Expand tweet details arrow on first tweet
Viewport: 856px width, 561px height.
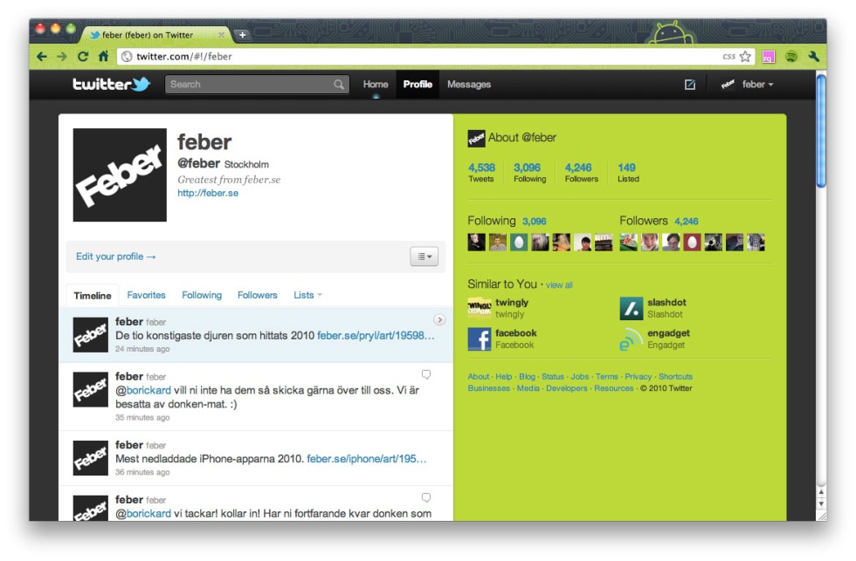(x=439, y=320)
